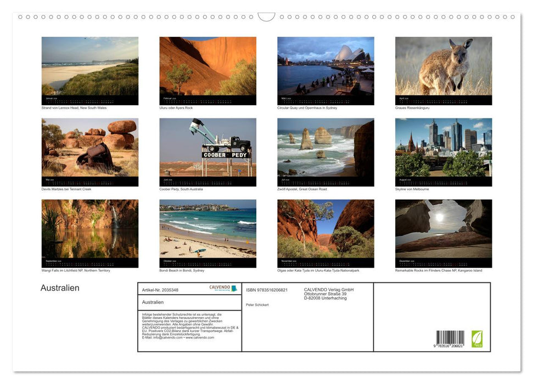
Task: Click the grey kangaroo April thumbnail
Action: point(443,70)
